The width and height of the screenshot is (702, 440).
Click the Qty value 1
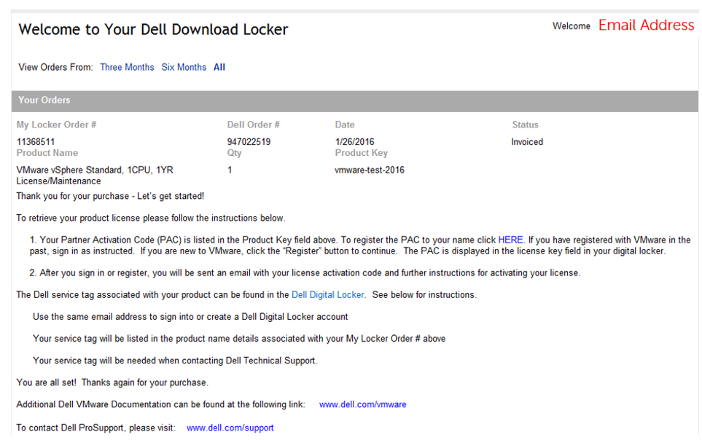tap(229, 170)
